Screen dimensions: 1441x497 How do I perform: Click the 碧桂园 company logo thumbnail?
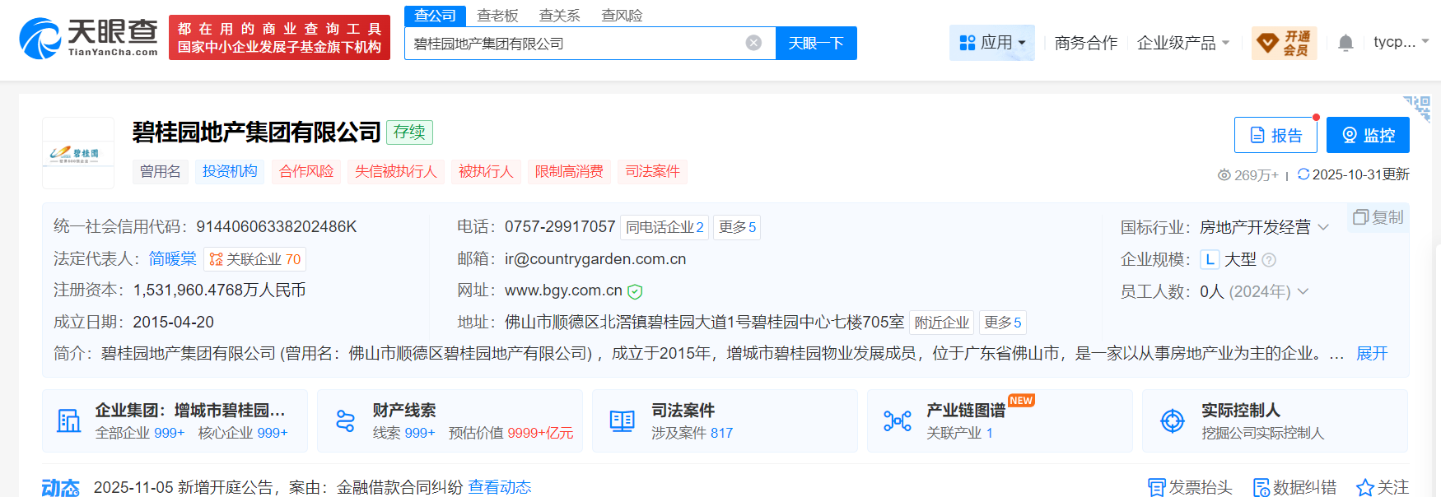(78, 153)
